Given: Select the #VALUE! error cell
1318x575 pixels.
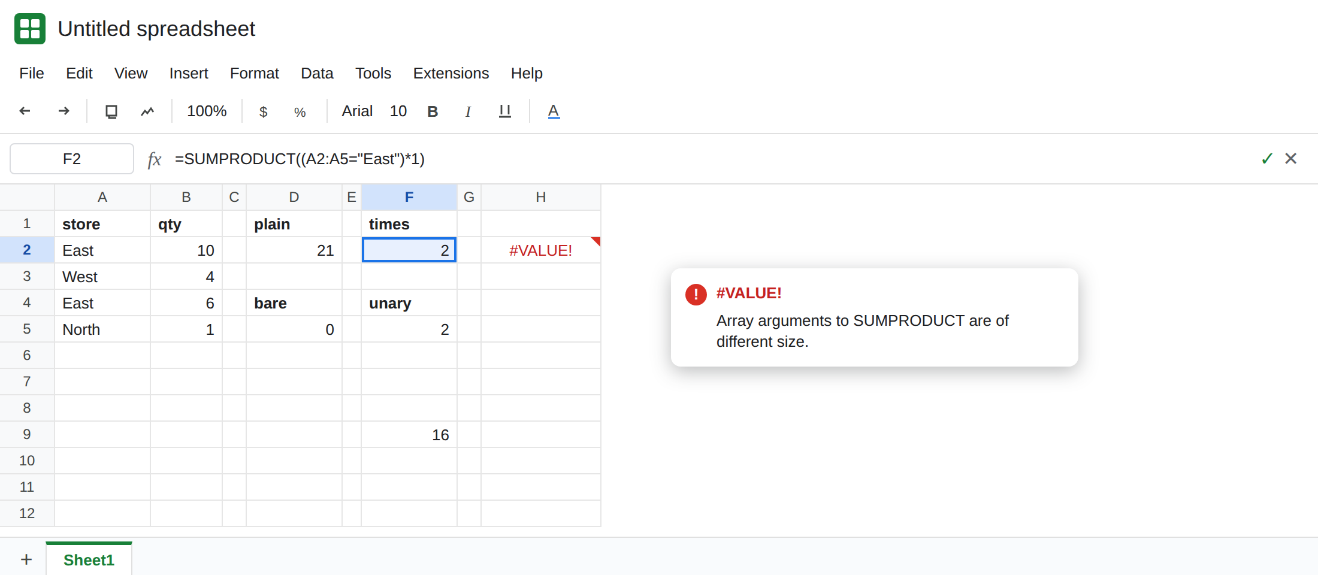Looking at the screenshot, I should point(541,250).
